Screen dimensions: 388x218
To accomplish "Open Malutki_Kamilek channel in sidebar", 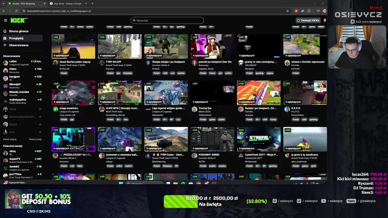I will click(22, 94).
